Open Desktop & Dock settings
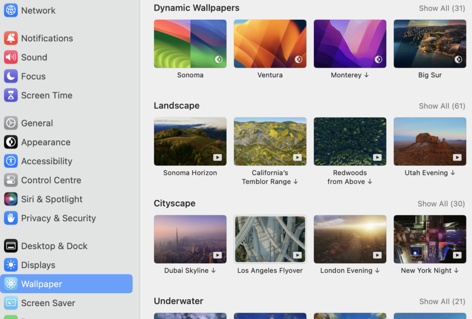 54,246
